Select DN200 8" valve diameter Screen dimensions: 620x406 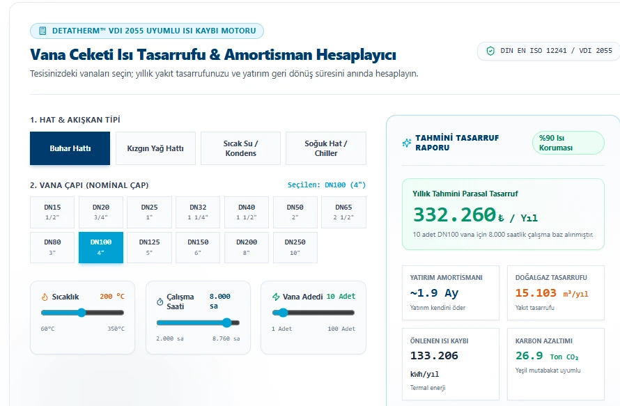click(x=247, y=247)
